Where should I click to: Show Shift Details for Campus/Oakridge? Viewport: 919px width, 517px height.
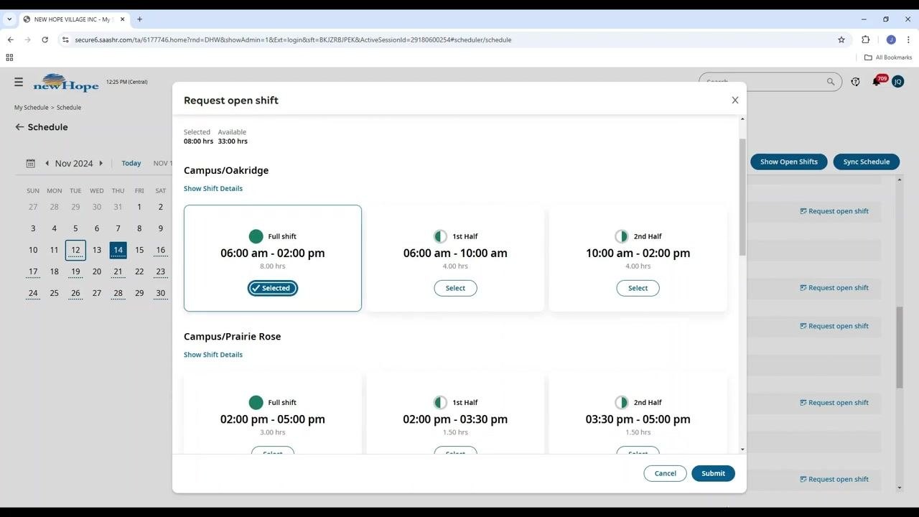(x=213, y=188)
